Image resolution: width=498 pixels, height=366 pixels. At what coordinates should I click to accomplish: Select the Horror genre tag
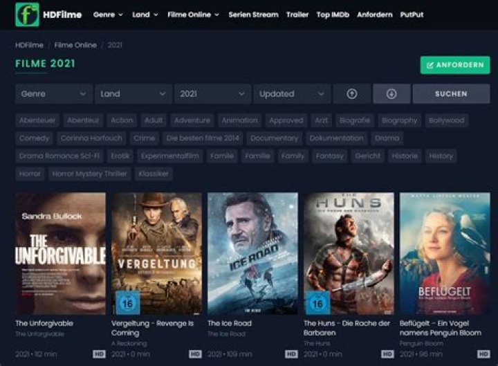30,174
